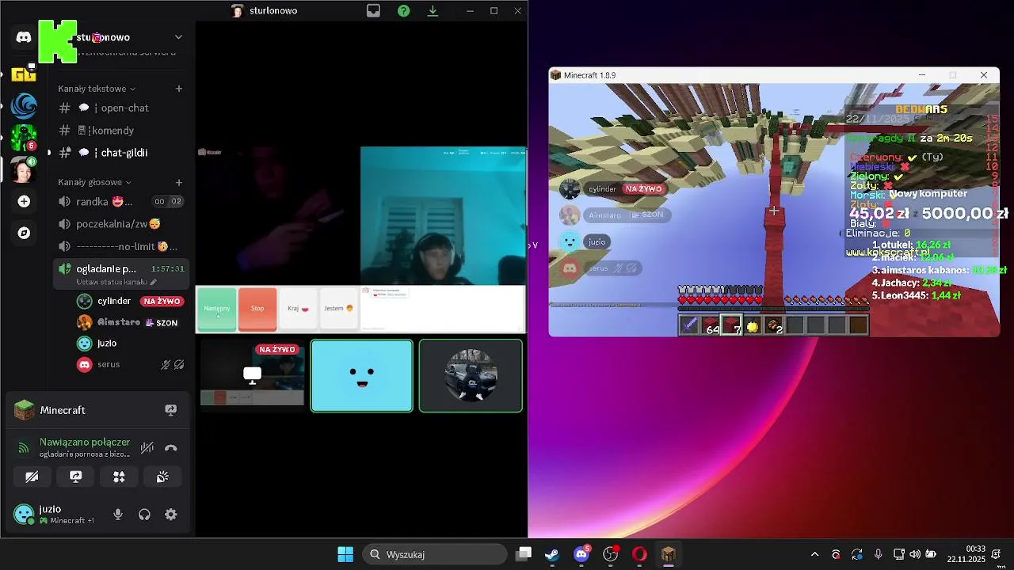
Task: Click the Opera browser icon on the taskbar
Action: click(639, 554)
